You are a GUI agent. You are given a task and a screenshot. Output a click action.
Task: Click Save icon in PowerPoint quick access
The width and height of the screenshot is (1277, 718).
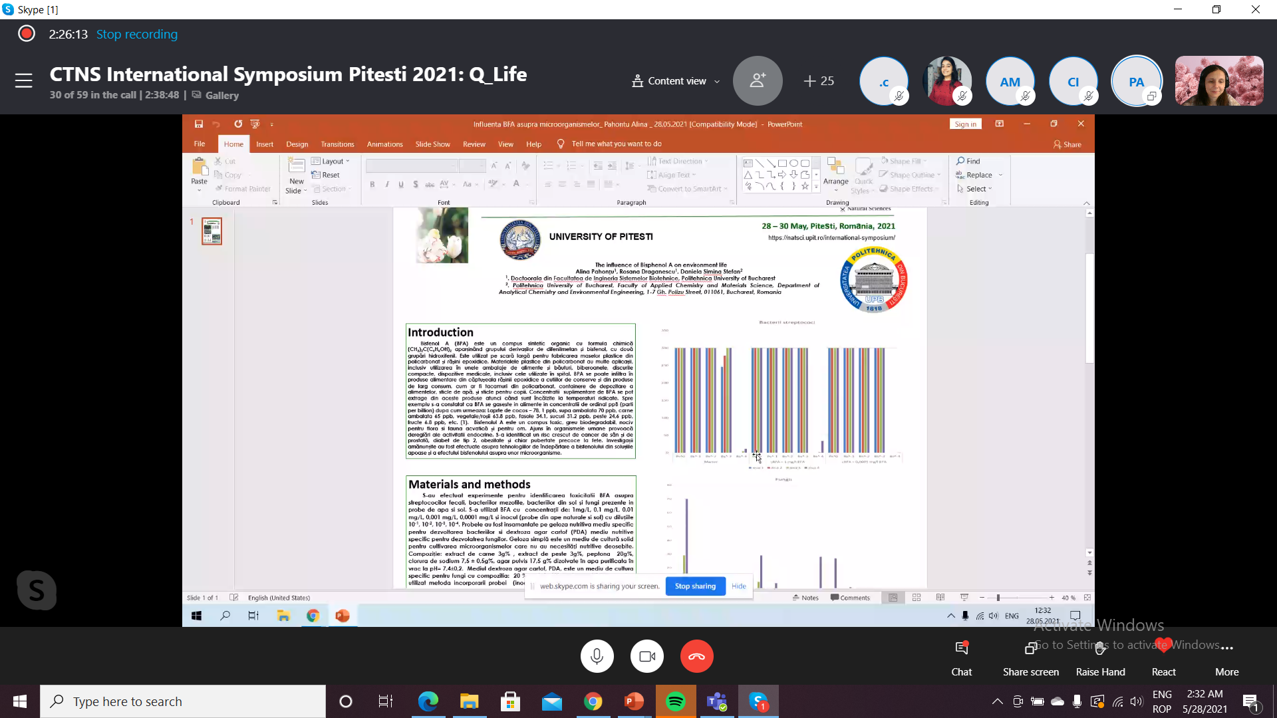click(x=198, y=124)
